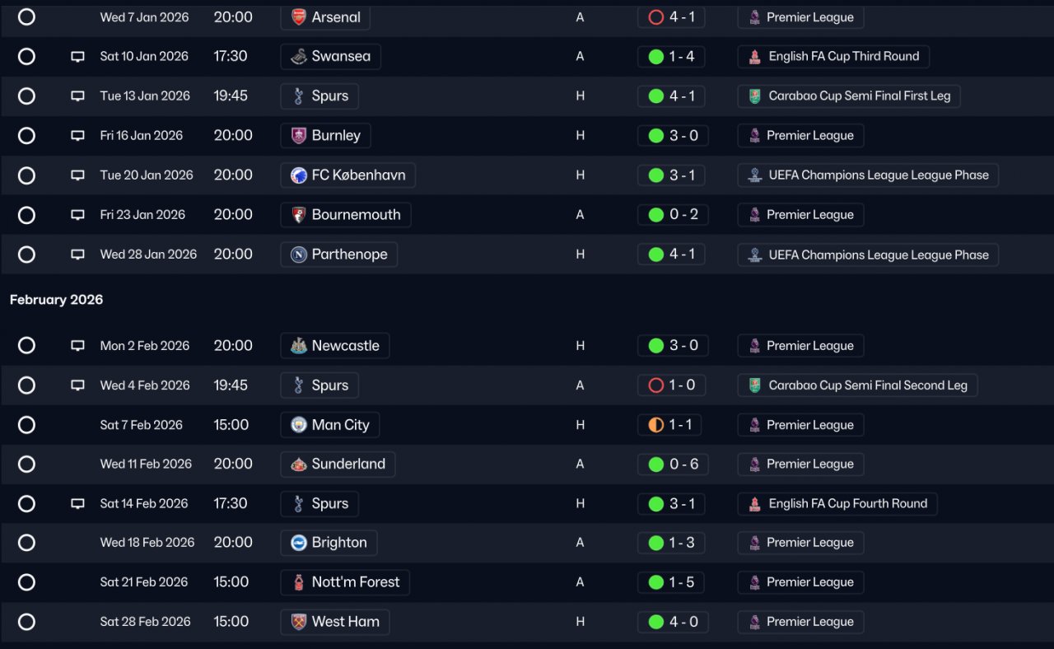This screenshot has width=1054, height=649.
Task: Select the radio circle for Arsenal fixture
Action: (26, 17)
